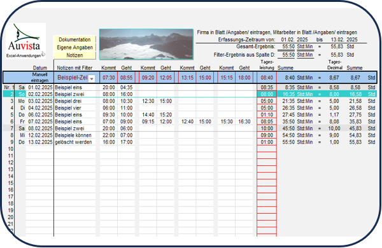Select the Geht time 04:35 in row 1
The width and height of the screenshot is (382, 248).
(127, 87)
